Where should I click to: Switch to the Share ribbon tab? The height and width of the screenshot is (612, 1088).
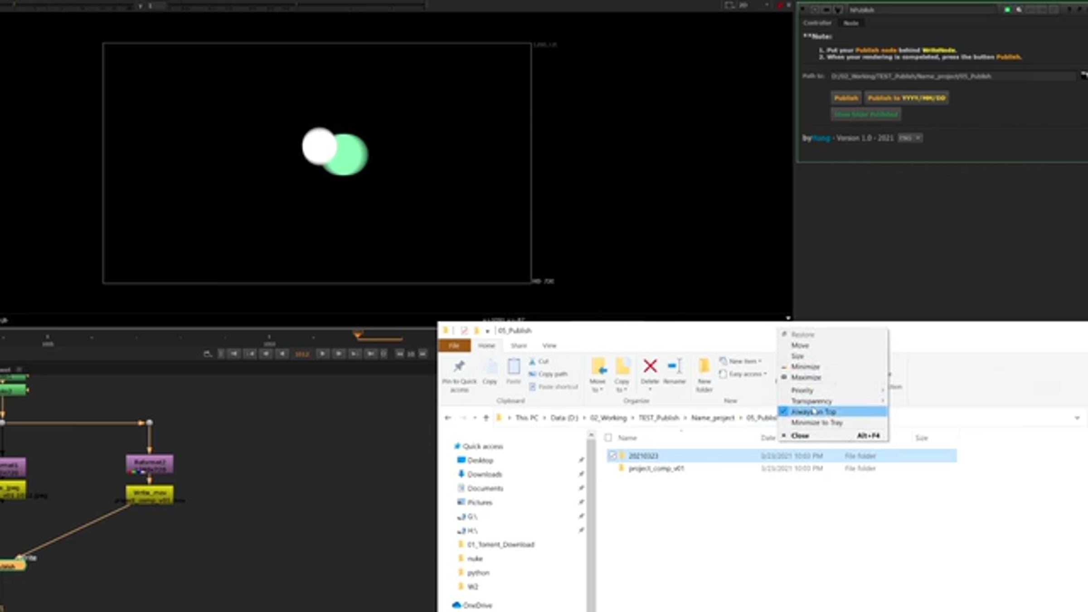(519, 346)
